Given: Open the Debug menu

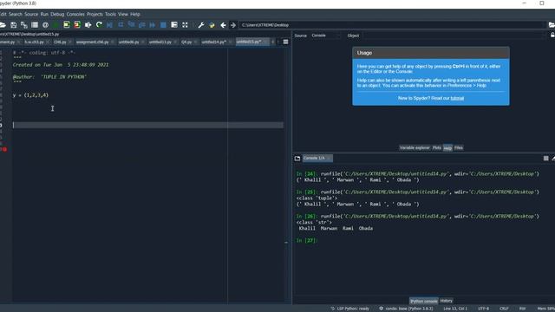Looking at the screenshot, I should point(57,14).
